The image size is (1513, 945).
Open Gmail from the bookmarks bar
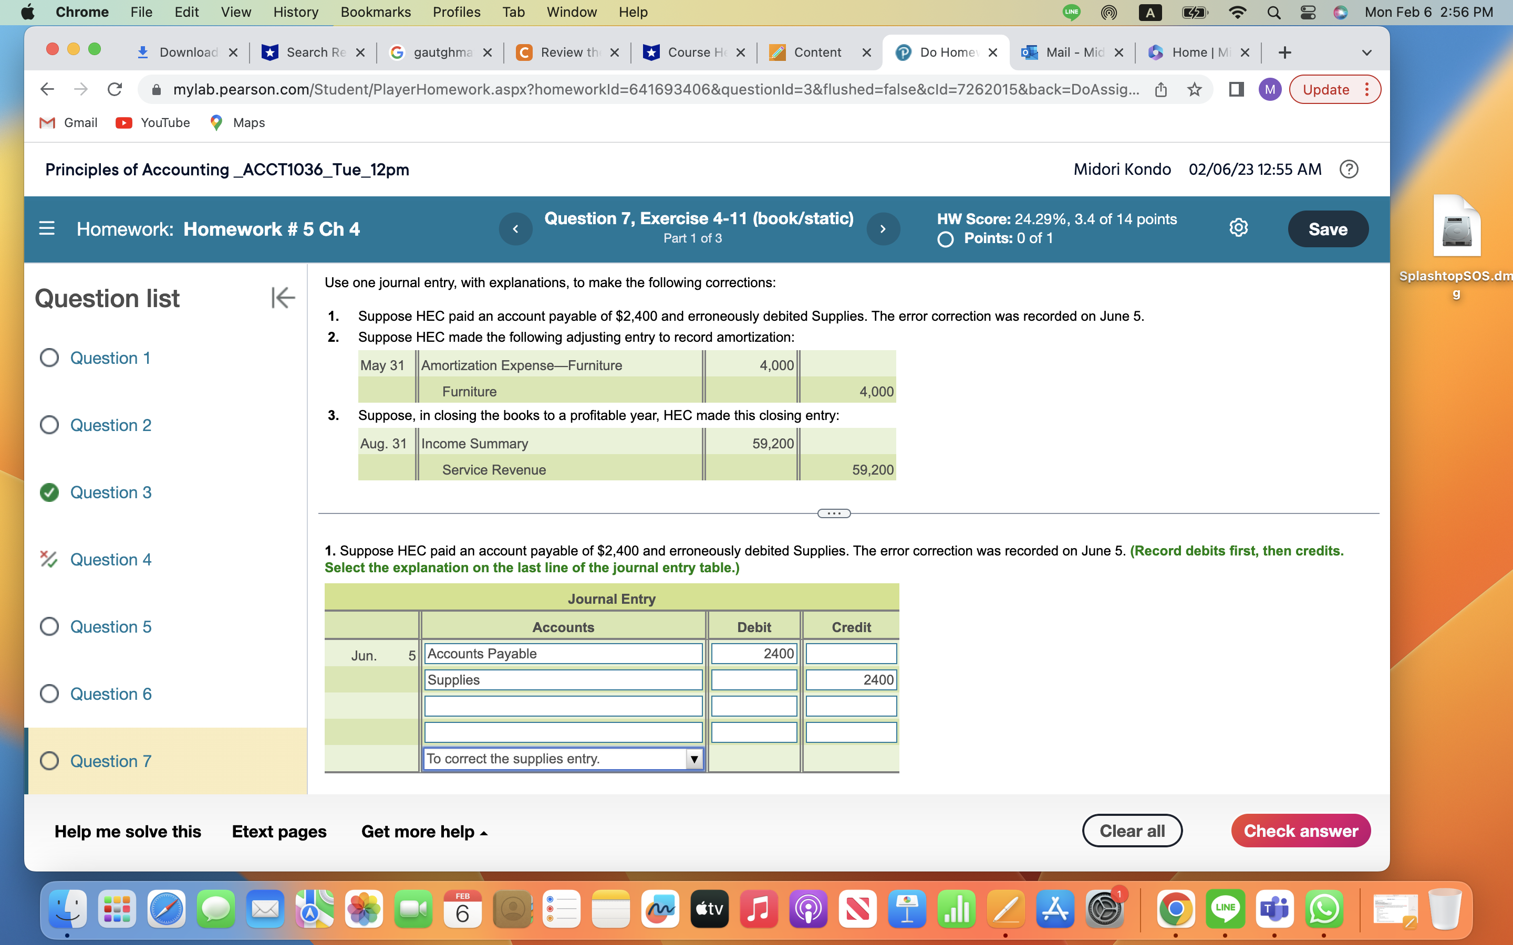click(68, 122)
